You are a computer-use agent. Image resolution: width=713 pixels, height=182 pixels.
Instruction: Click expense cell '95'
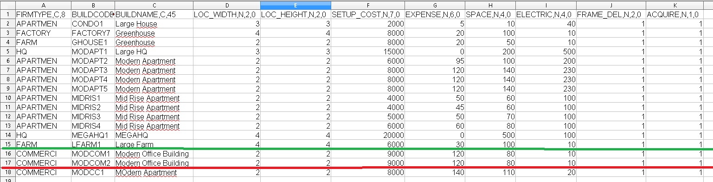pos(434,61)
